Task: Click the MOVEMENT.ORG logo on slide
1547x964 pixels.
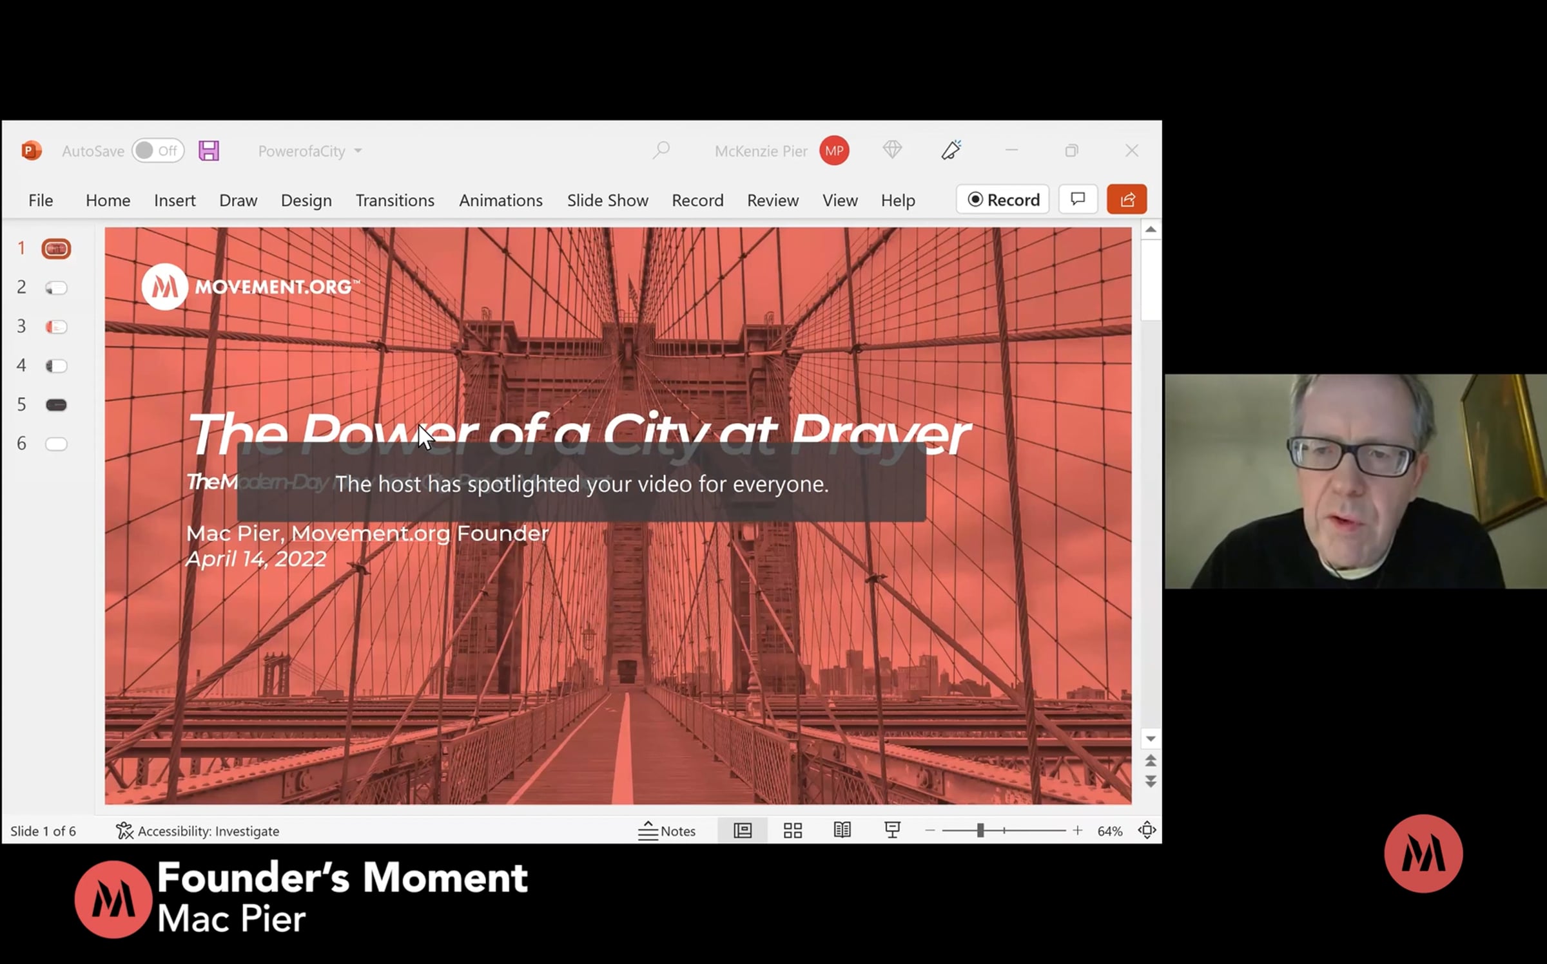Action: pyautogui.click(x=250, y=287)
